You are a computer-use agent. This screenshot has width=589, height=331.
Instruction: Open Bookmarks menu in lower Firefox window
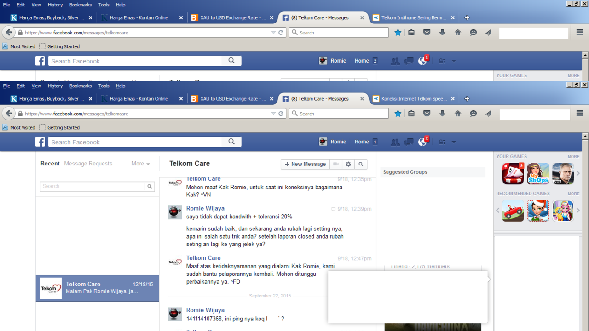pos(81,86)
